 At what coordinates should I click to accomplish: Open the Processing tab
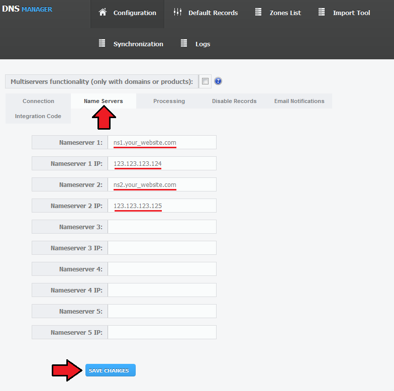click(x=169, y=101)
